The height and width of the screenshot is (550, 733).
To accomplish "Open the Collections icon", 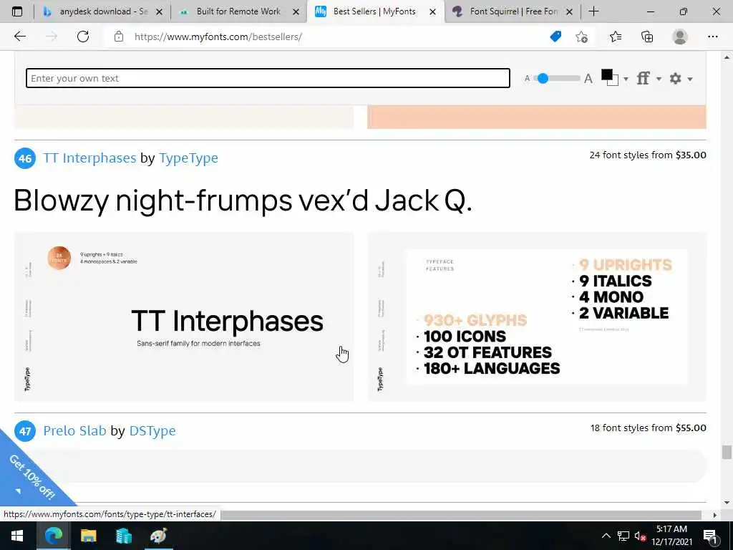I will 647,37.
